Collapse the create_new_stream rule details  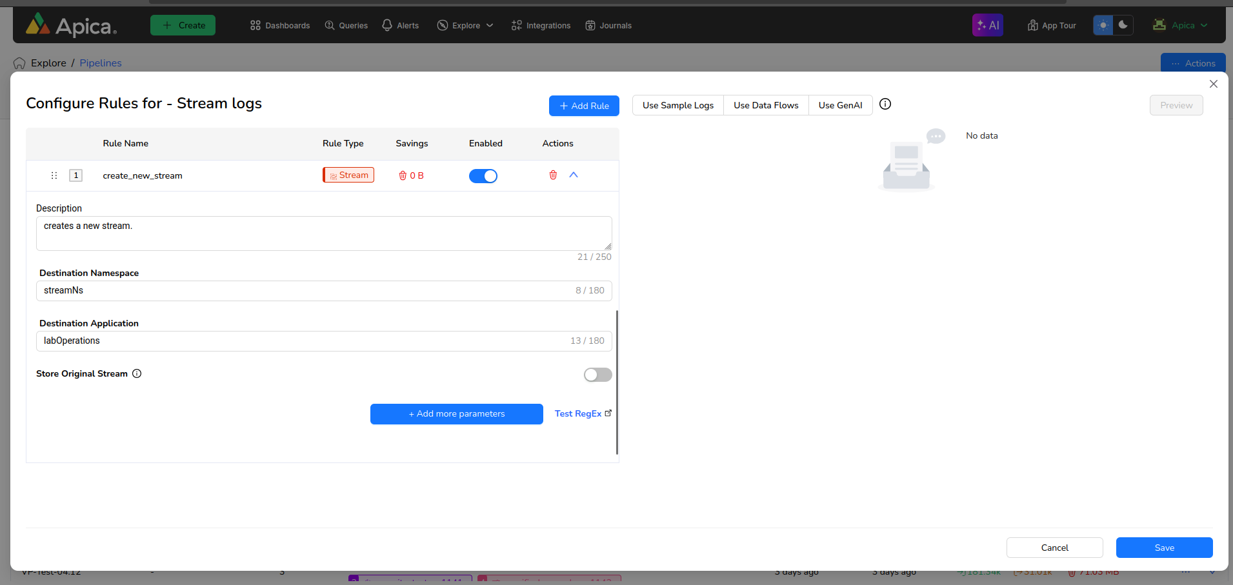pos(574,175)
